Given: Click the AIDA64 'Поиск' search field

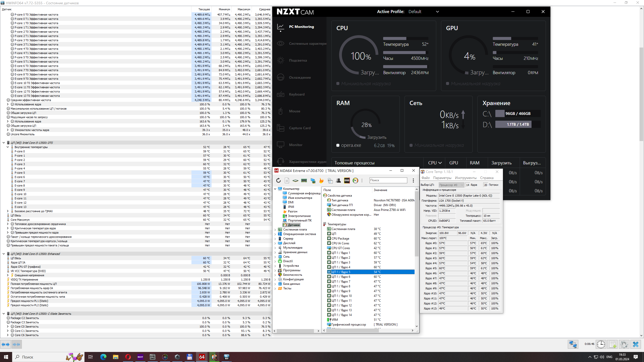Looking at the screenshot, I should tap(388, 180).
